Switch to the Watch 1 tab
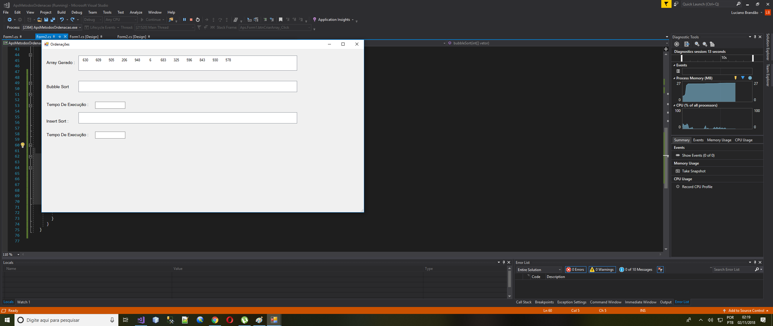This screenshot has width=773, height=326. coord(24,302)
